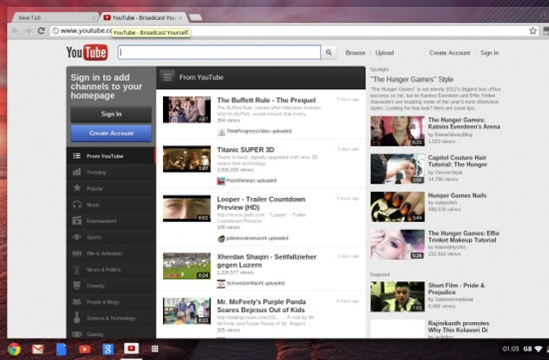Click the browser address bar
Image resolution: width=549 pixels, height=360 pixels.
(294, 31)
